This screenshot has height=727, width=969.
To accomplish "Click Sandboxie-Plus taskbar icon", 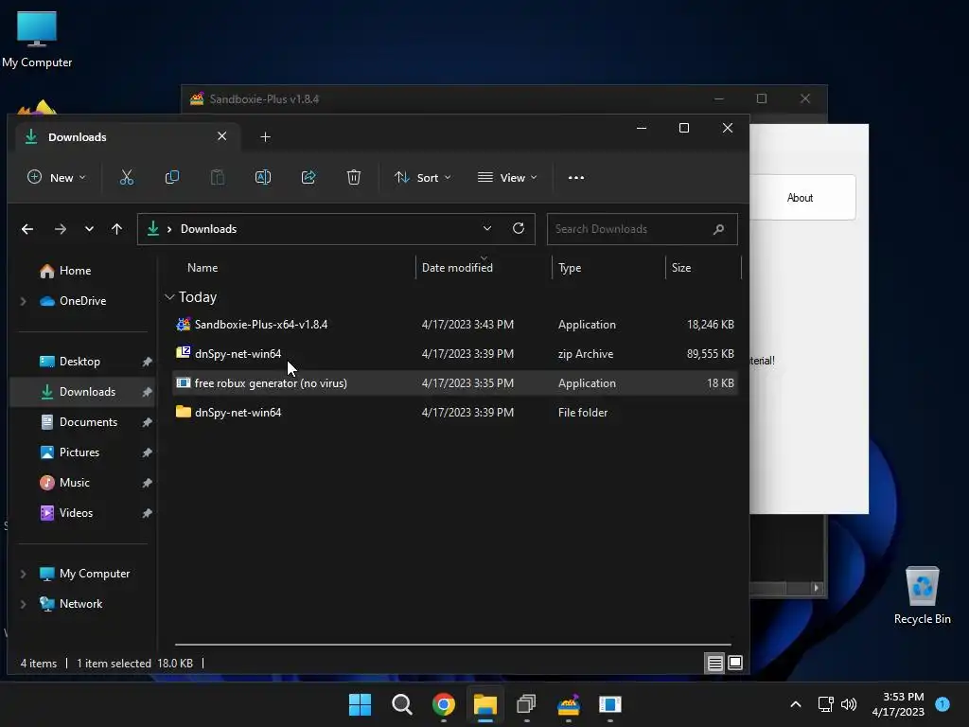I will (569, 704).
